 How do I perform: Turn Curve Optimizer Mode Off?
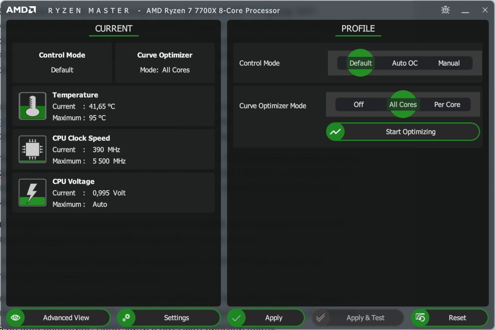(358, 104)
